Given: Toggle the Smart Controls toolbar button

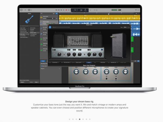Looking at the screenshot, I should click(29, 10).
